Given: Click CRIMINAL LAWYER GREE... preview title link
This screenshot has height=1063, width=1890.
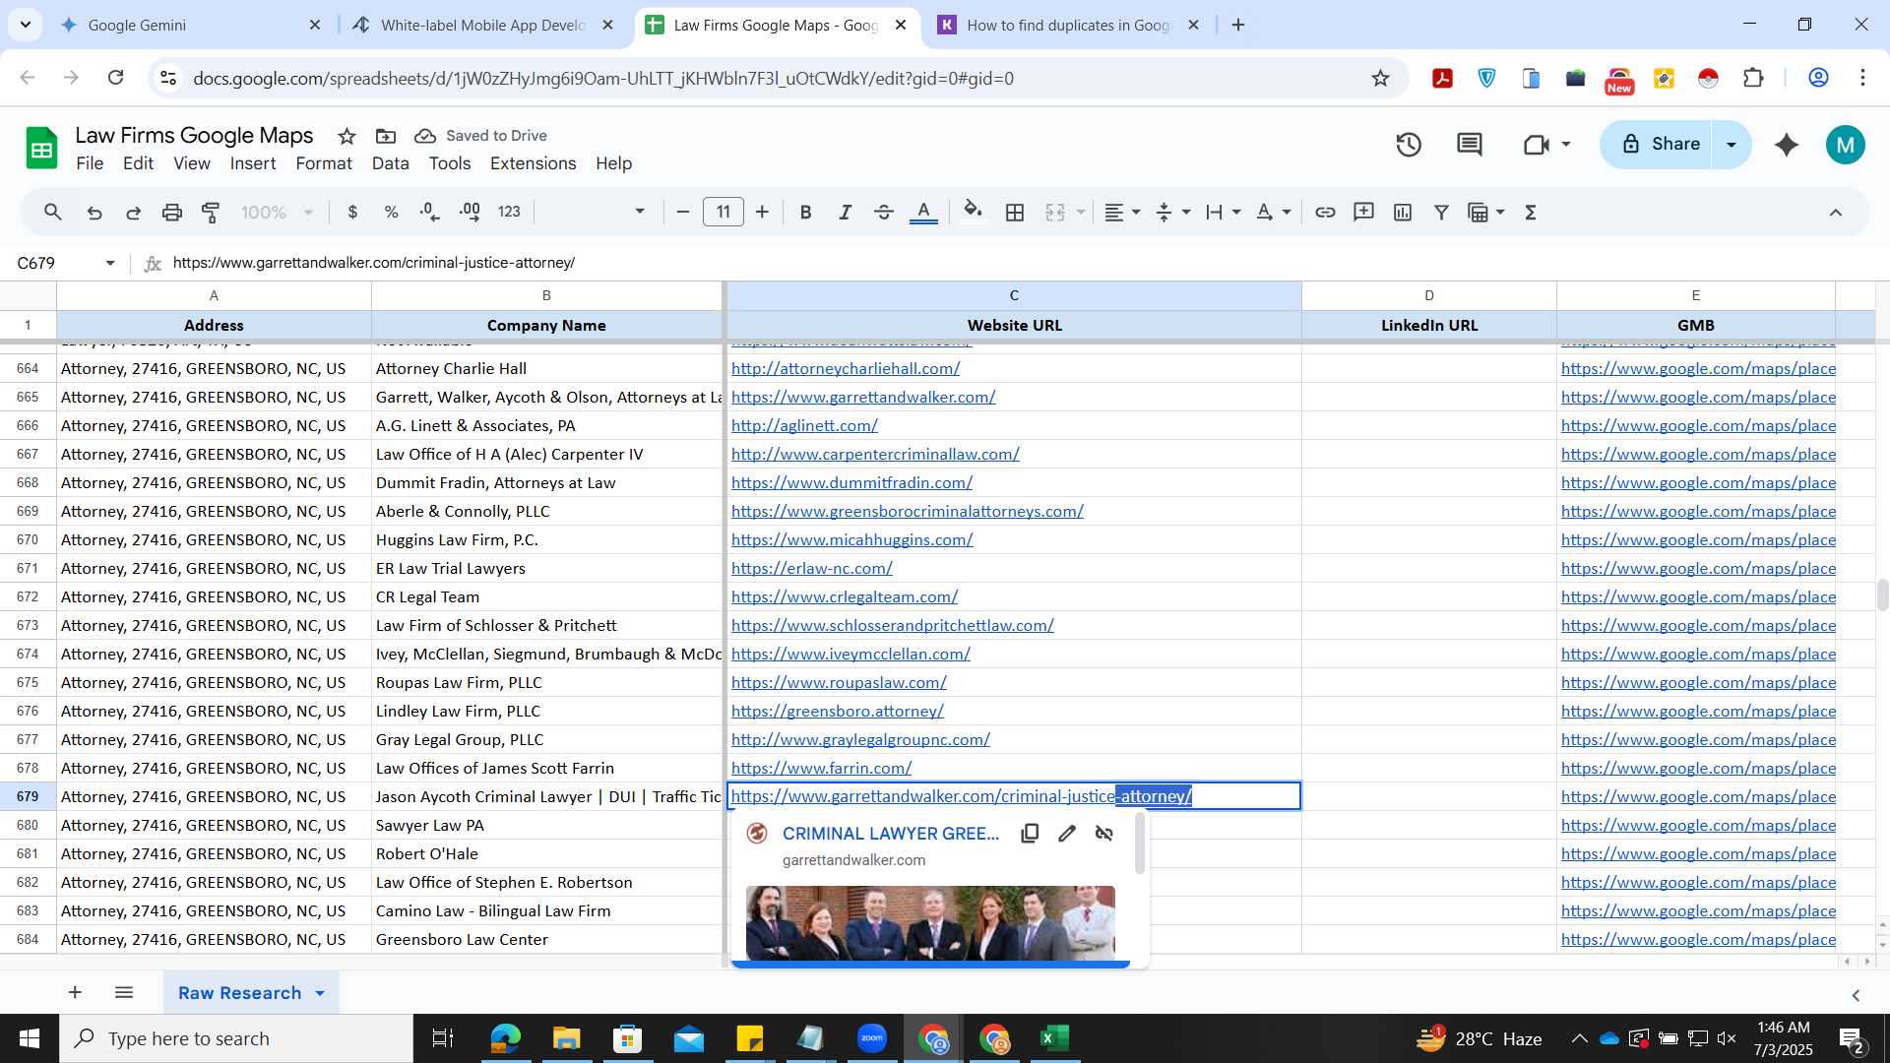Looking at the screenshot, I should 891,834.
